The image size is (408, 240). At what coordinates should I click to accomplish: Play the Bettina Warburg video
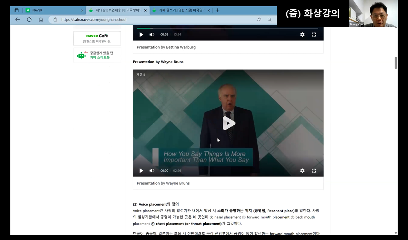[x=141, y=34]
